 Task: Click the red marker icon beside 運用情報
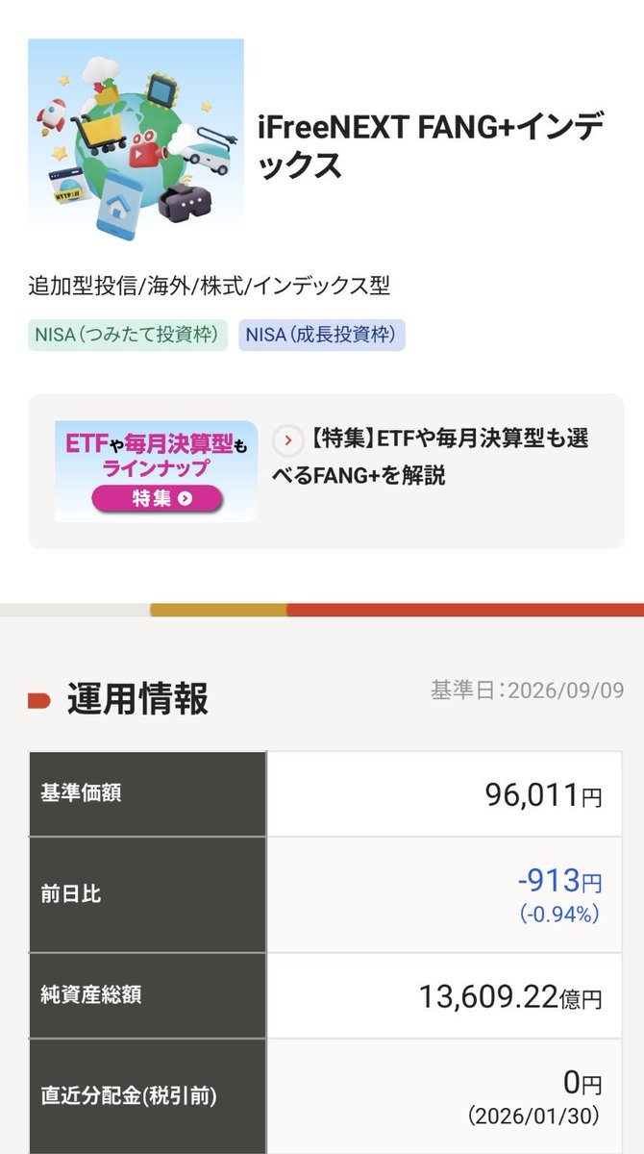tap(39, 699)
